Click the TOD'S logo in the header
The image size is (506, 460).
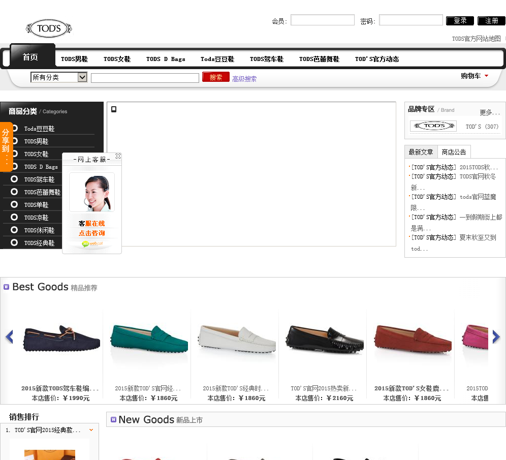click(x=49, y=28)
